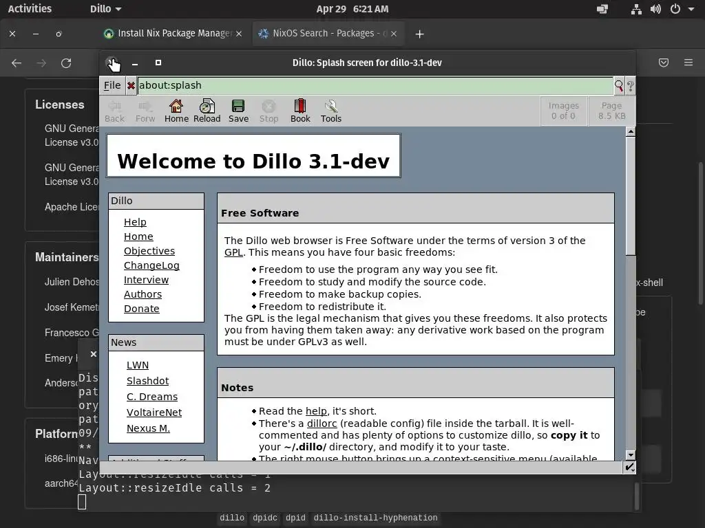Save the page with Save icon

238,111
